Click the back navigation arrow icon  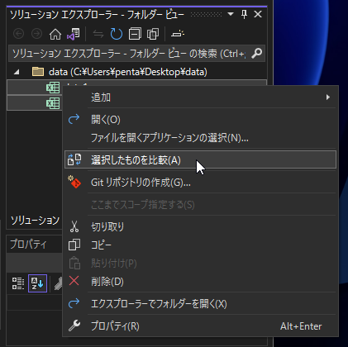pos(18,34)
